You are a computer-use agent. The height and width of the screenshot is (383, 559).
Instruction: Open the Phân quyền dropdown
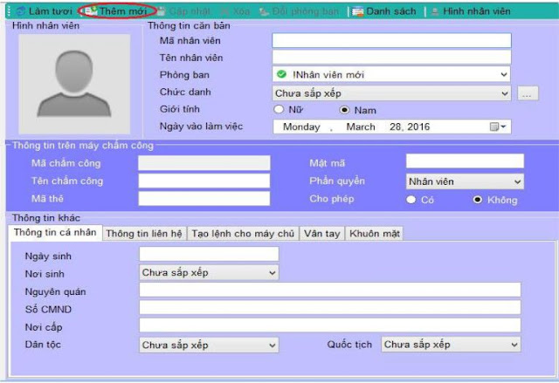click(517, 181)
